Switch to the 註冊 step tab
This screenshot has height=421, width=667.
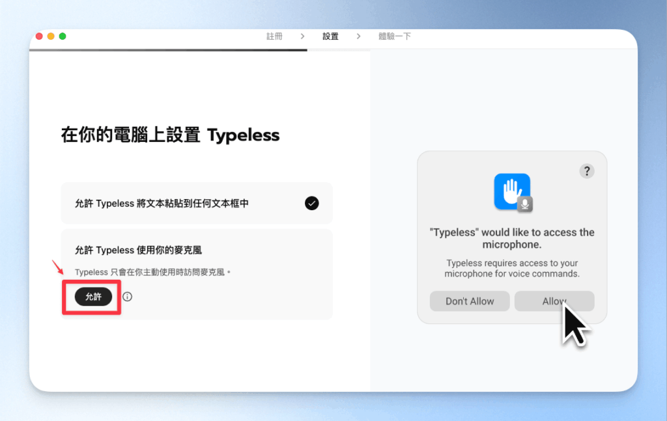(274, 36)
